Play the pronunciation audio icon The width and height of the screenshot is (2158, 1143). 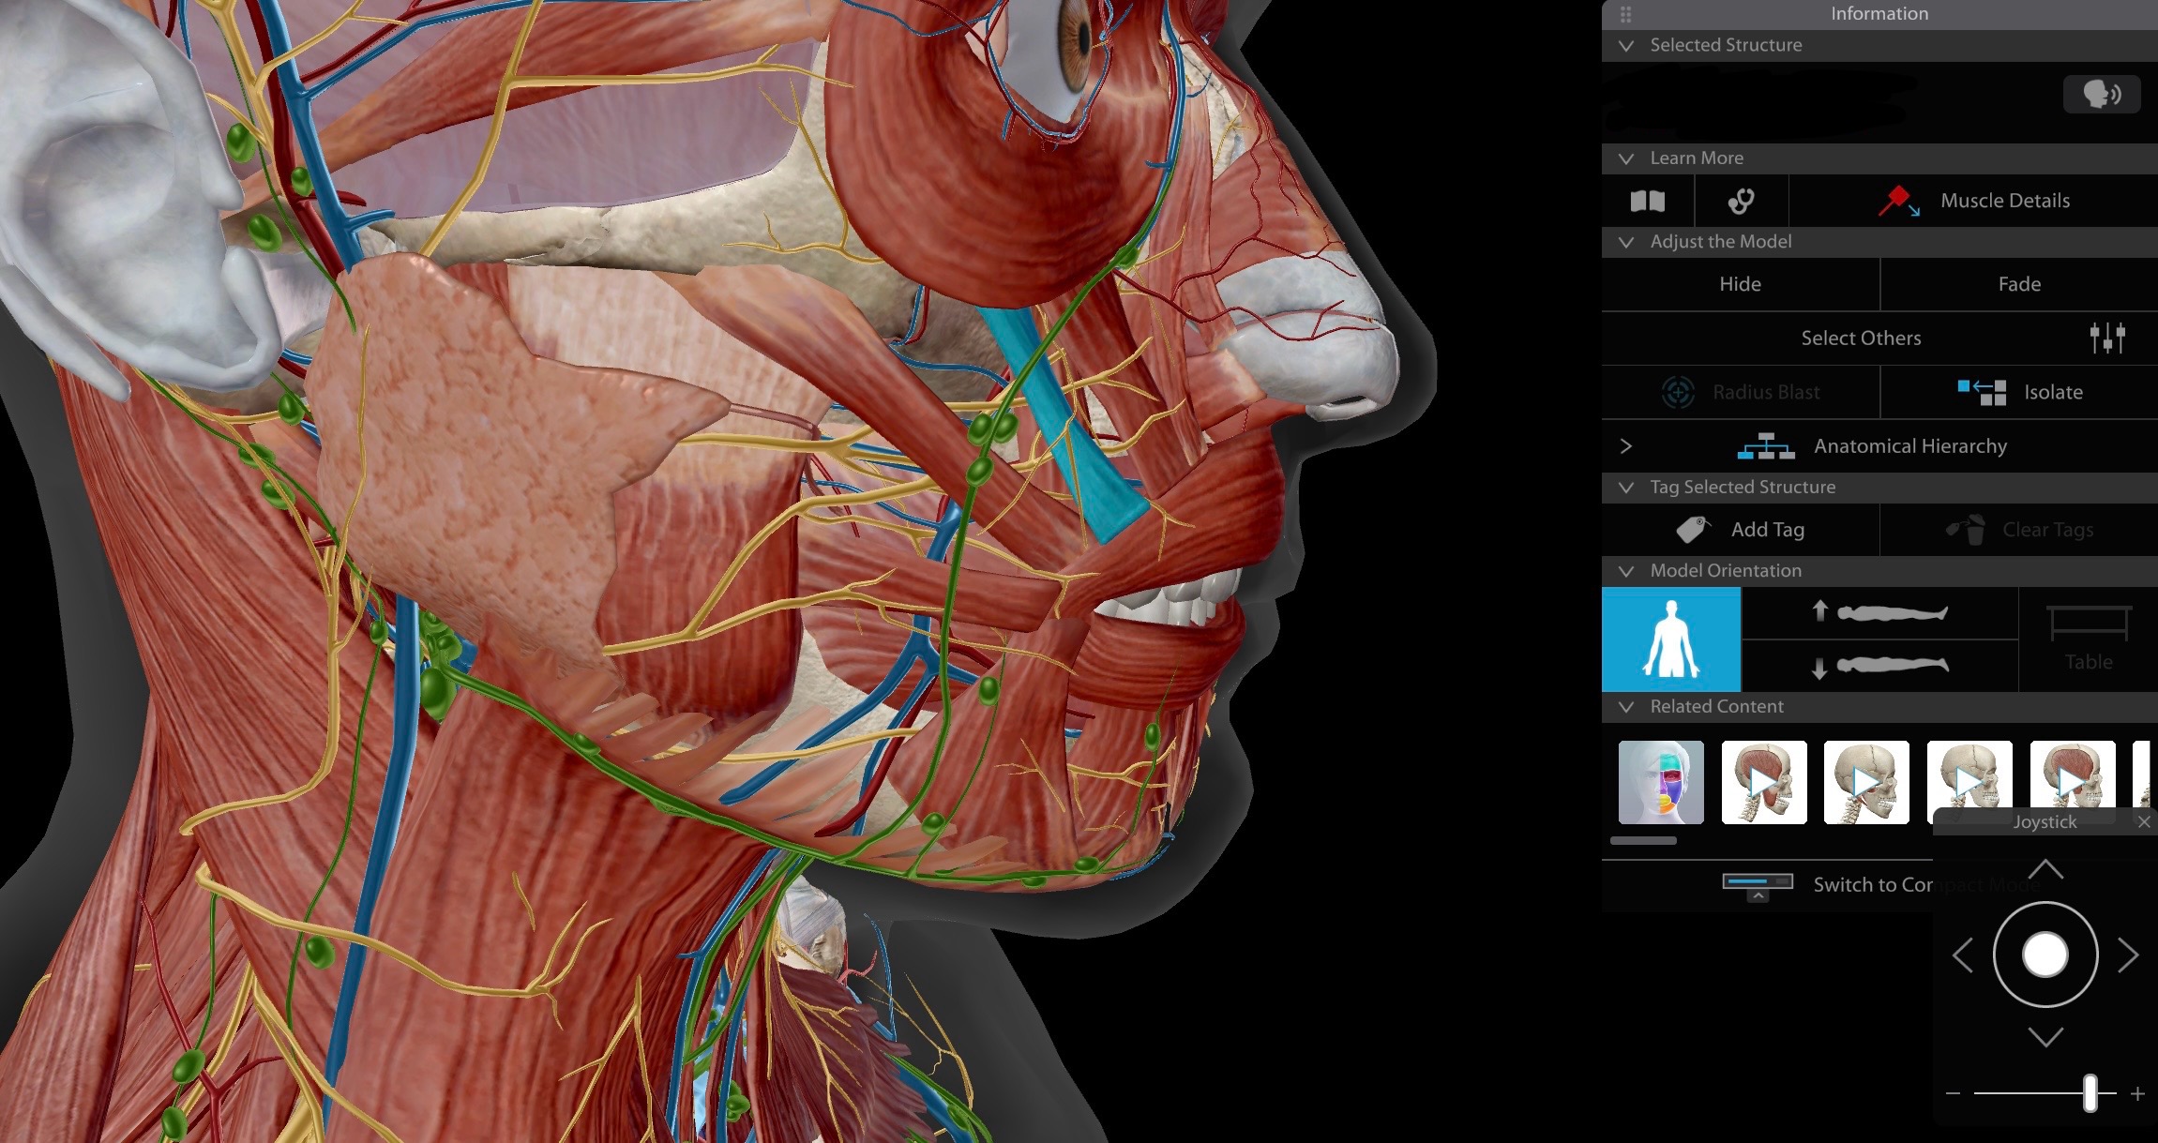[2102, 94]
